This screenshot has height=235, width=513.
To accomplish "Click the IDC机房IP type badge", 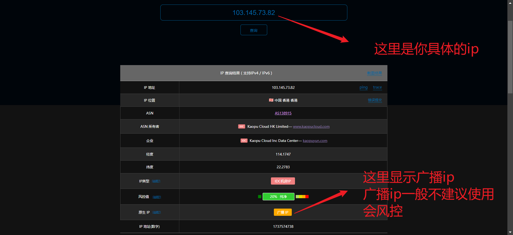I will pyautogui.click(x=283, y=181).
